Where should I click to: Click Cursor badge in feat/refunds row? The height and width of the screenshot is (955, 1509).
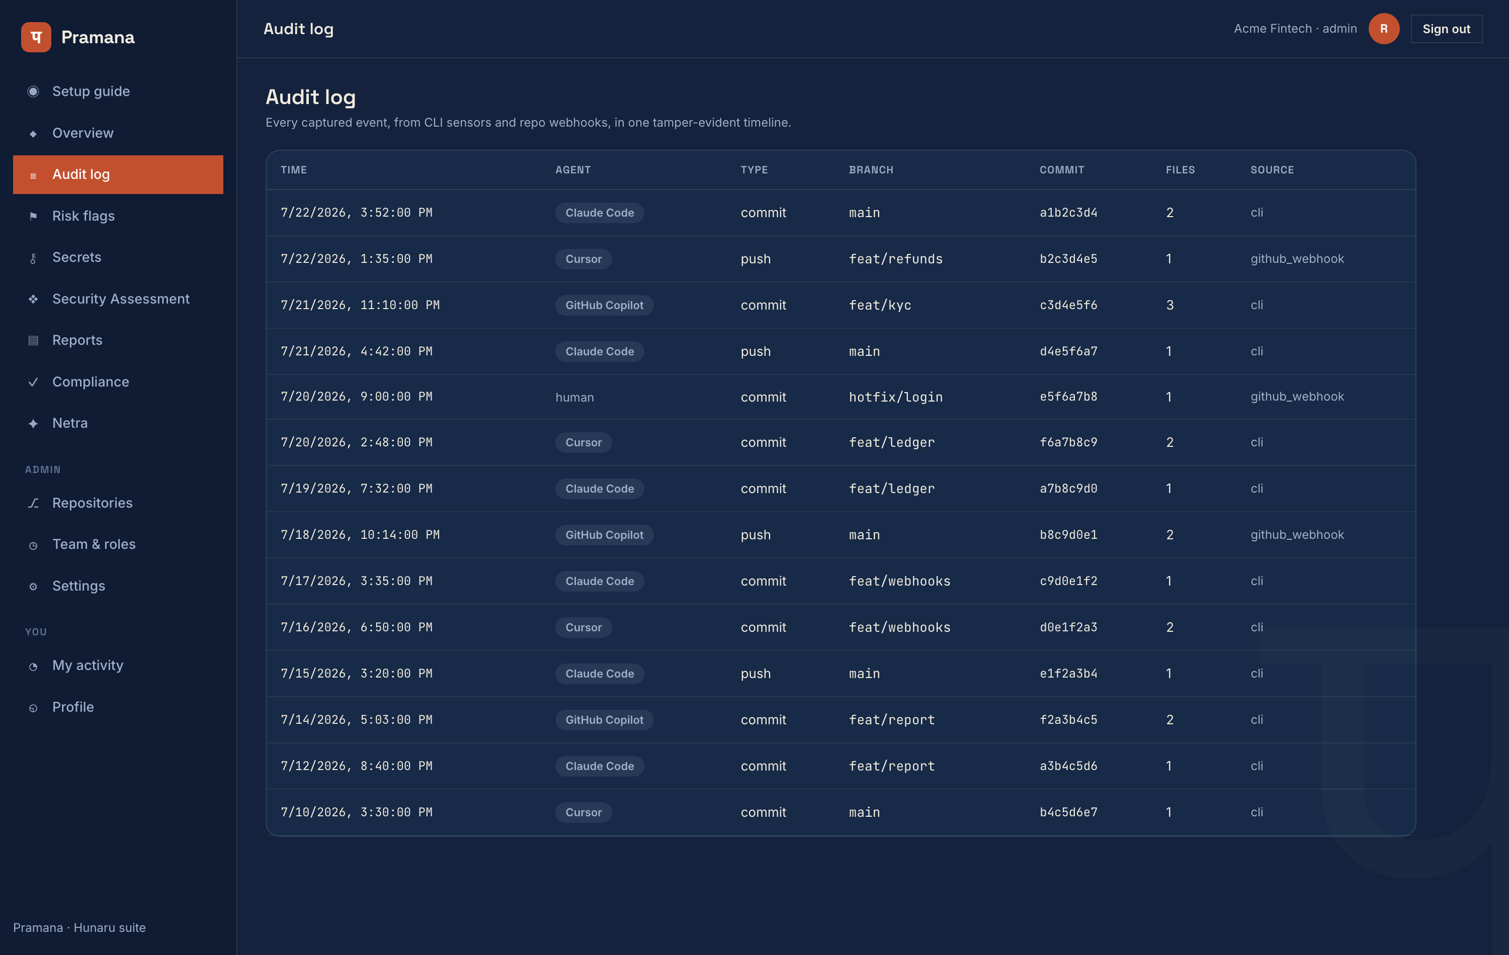[x=583, y=259]
